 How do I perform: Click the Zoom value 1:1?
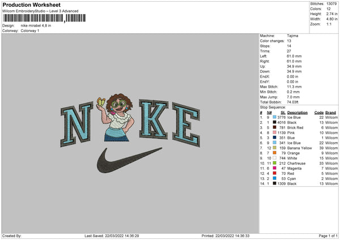(x=329, y=24)
